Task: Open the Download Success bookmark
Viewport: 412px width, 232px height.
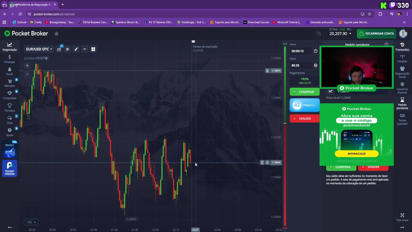Action: click(x=256, y=22)
